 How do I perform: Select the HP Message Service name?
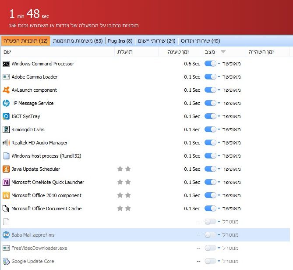[32, 103]
